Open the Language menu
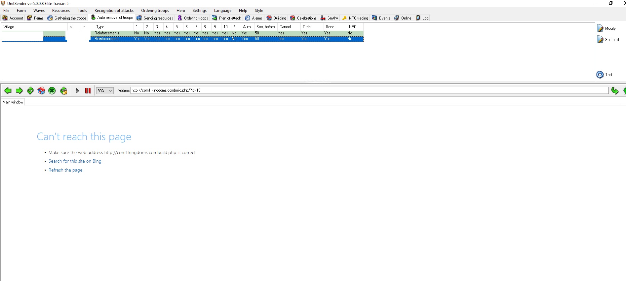This screenshot has height=281, width=626. [x=223, y=11]
